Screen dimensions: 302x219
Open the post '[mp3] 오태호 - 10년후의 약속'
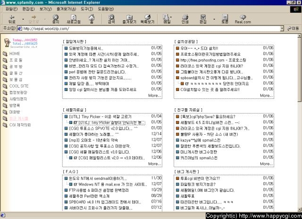93,140
